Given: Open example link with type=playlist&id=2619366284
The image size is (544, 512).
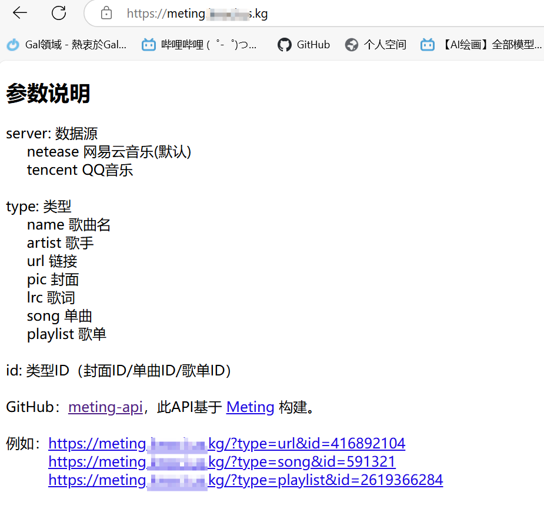Looking at the screenshot, I should pyautogui.click(x=246, y=480).
